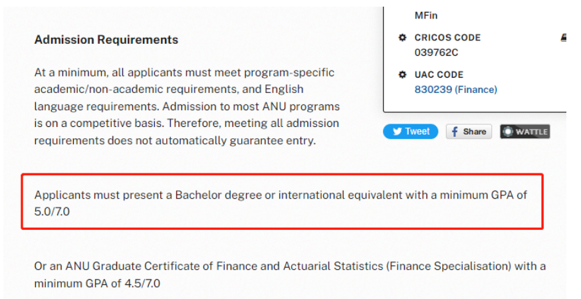Screen dimensions: 581x299
Task: Click the Admission Requirements heading
Action: coord(106,40)
